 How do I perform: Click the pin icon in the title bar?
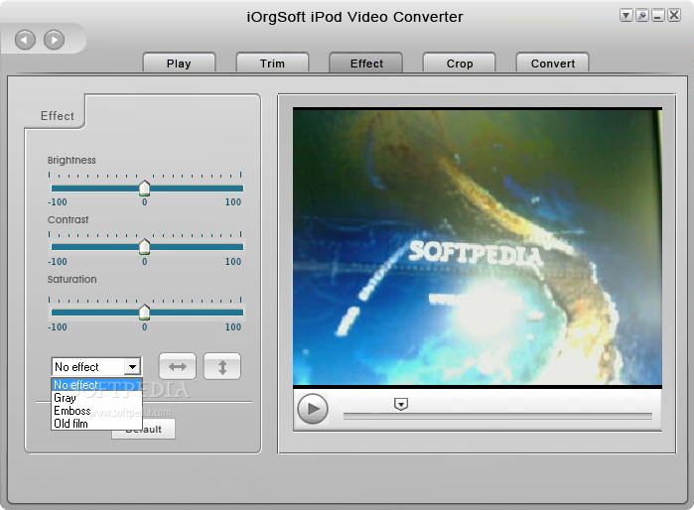tap(641, 16)
